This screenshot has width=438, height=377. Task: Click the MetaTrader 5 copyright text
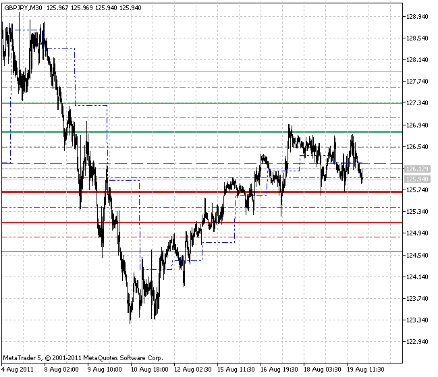(x=83, y=357)
